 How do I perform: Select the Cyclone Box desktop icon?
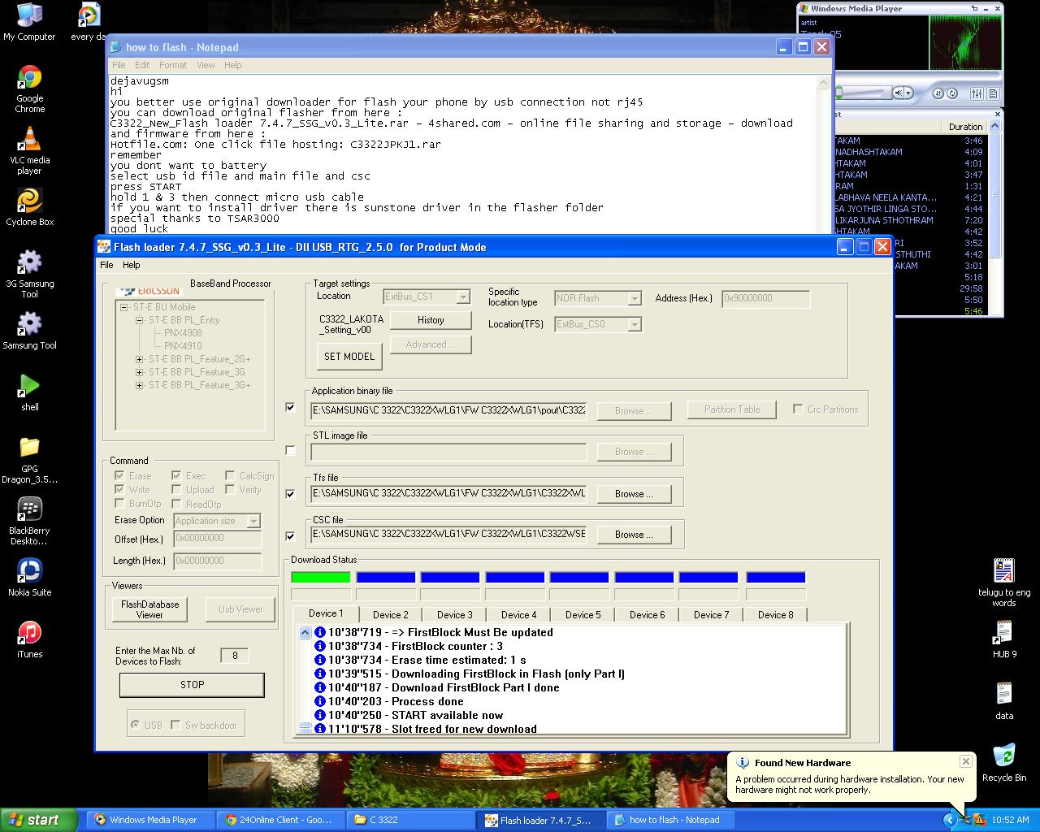[x=30, y=207]
